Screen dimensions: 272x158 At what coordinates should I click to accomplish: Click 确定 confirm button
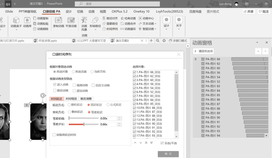click(x=168, y=154)
